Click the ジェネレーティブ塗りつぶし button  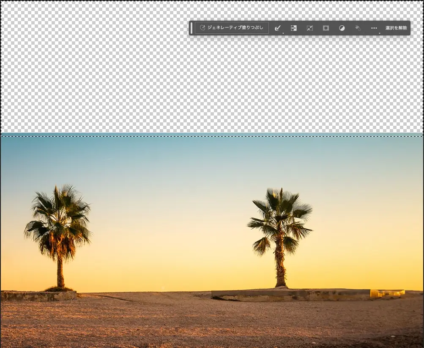232,28
